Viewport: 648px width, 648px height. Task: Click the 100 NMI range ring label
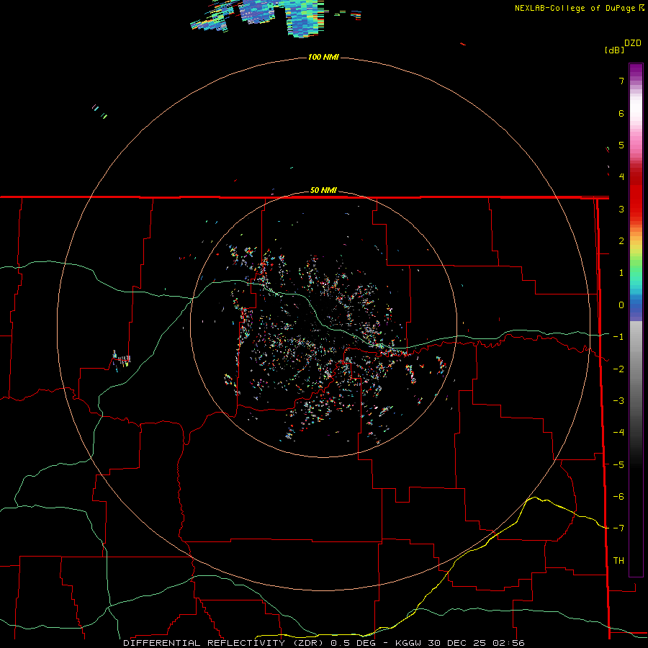pos(323,57)
